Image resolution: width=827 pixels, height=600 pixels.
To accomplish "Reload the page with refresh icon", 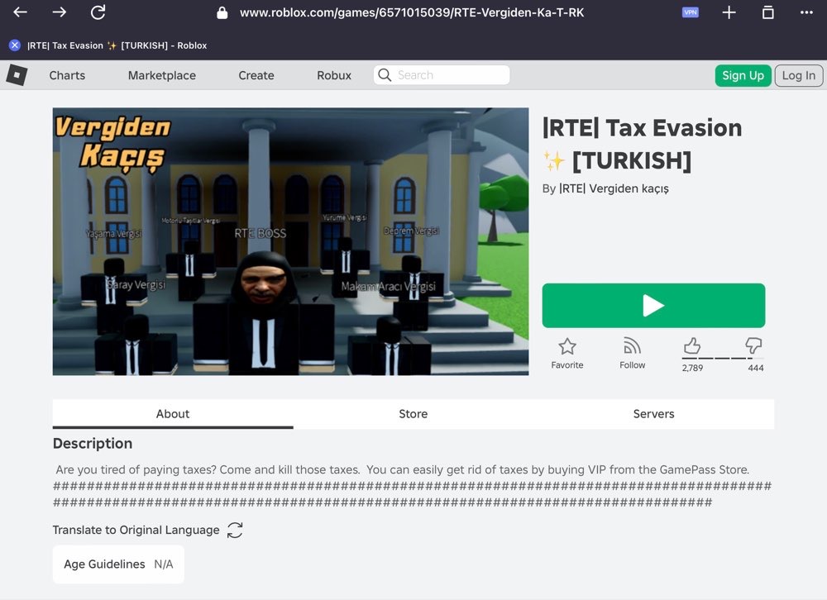I will (98, 12).
